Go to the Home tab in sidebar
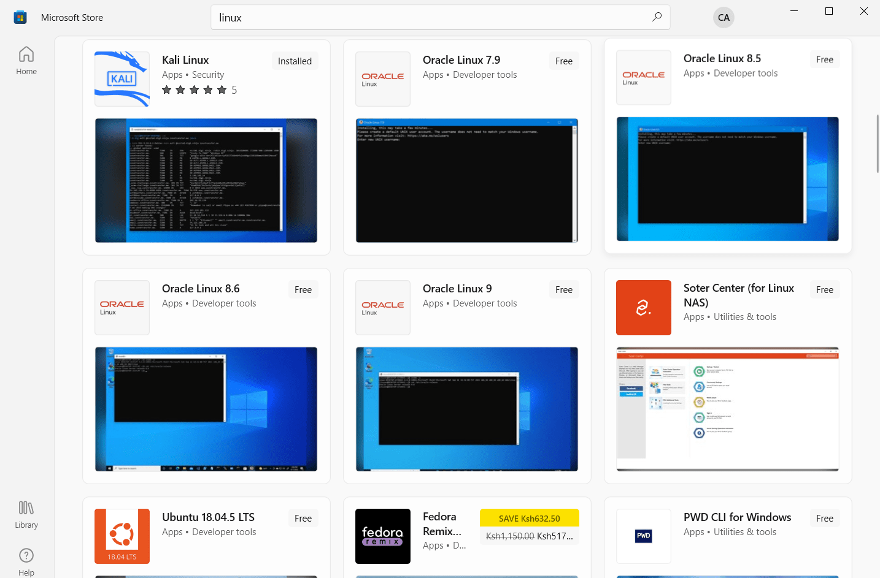Image resolution: width=880 pixels, height=578 pixels. [x=26, y=61]
